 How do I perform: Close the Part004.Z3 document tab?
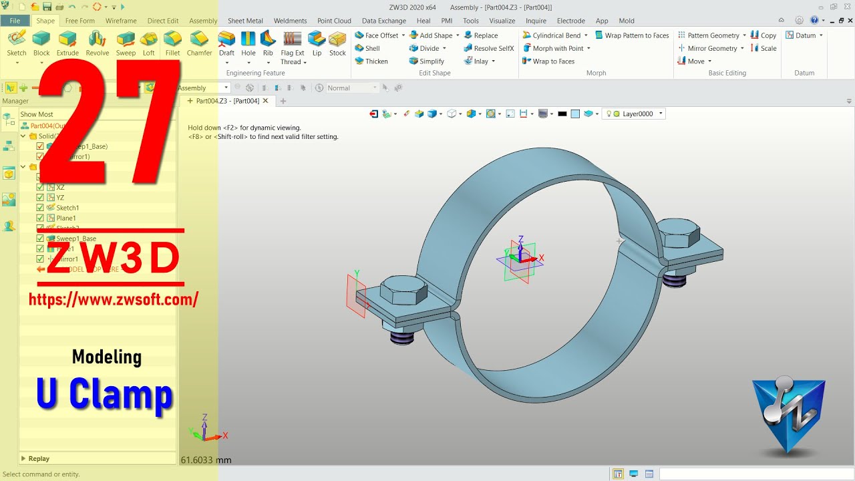(x=265, y=101)
